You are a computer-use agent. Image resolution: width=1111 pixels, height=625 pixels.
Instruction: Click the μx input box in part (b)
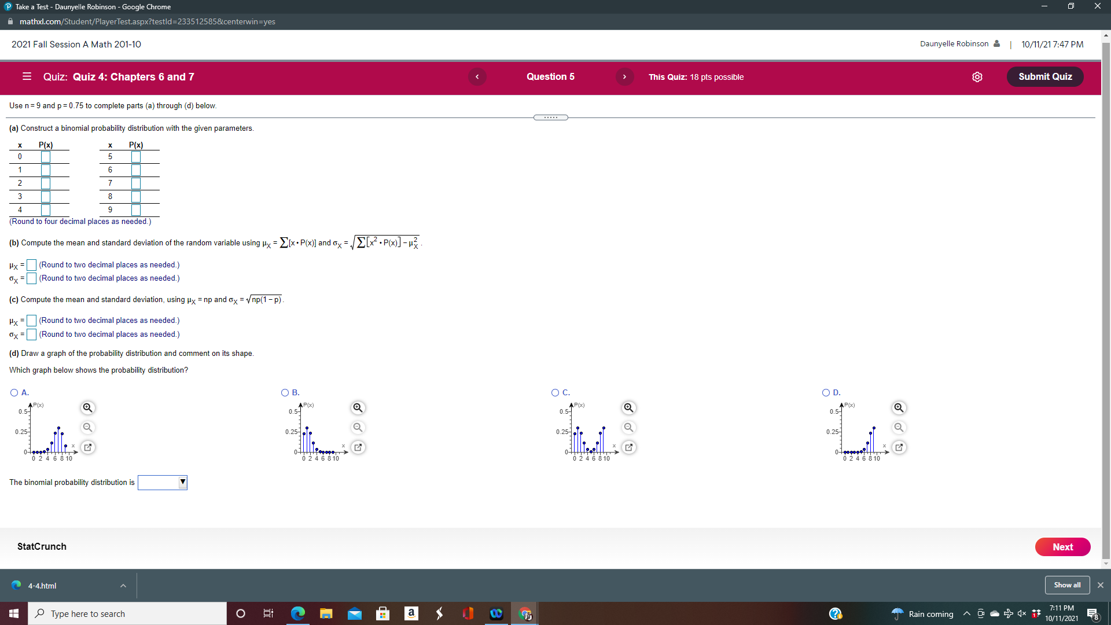[32, 265]
